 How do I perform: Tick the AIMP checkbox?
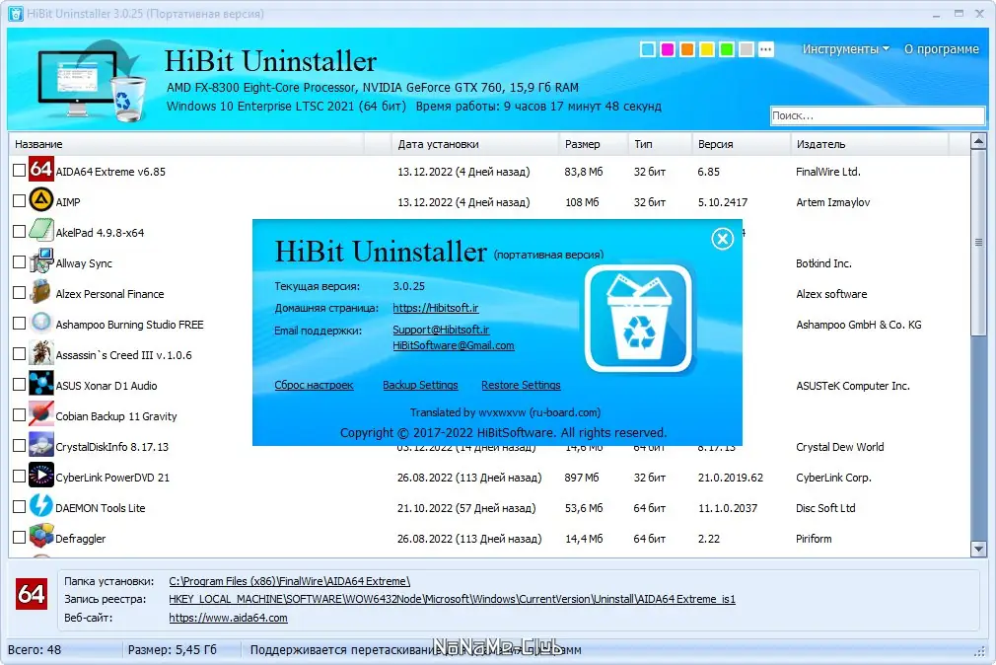(x=19, y=201)
